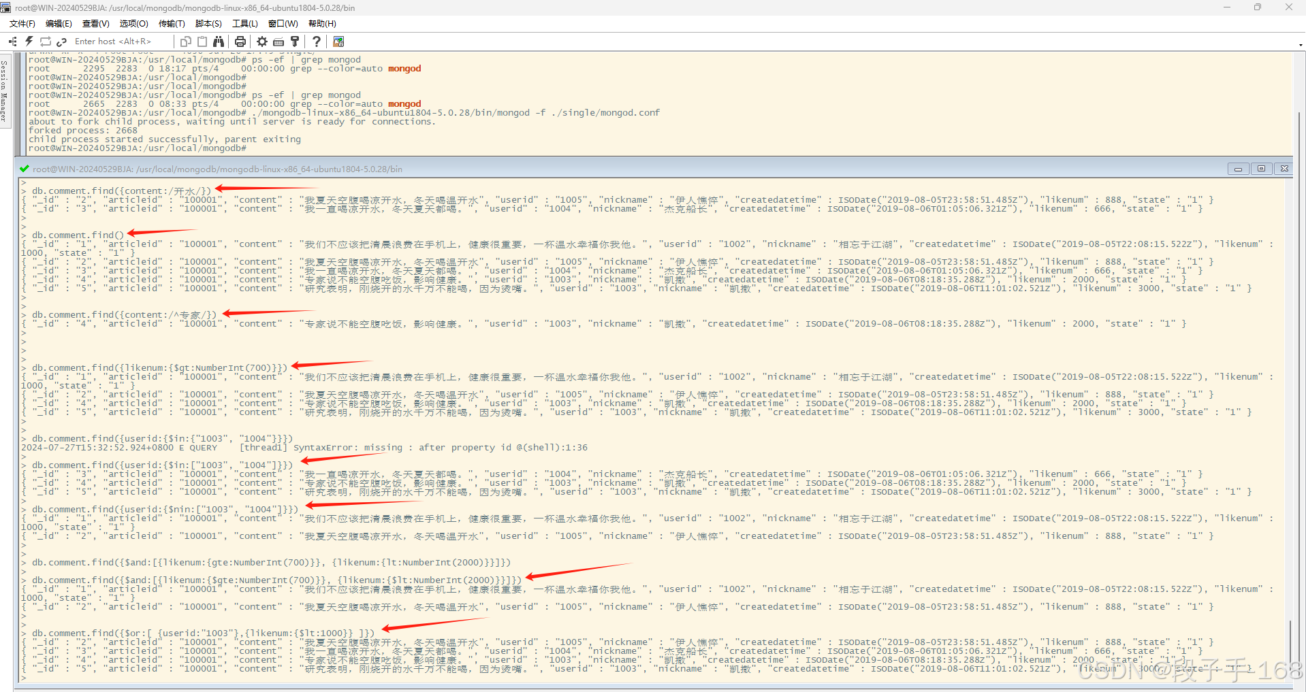This screenshot has width=1306, height=692.
Task: Click the Quick Connect lightning icon
Action: (29, 42)
